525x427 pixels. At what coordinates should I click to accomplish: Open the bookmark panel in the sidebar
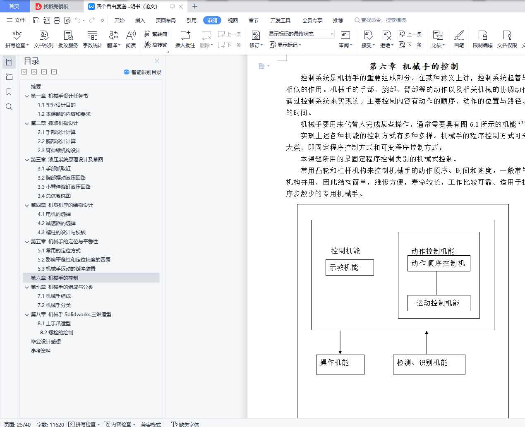pos(9,92)
